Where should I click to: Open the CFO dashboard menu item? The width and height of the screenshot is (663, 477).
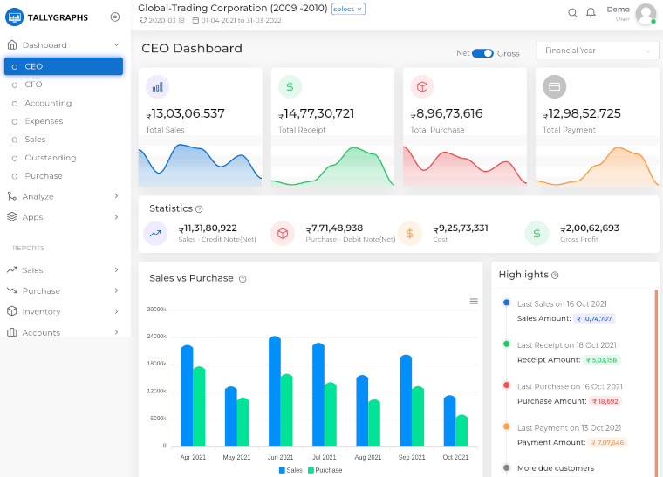33,85
